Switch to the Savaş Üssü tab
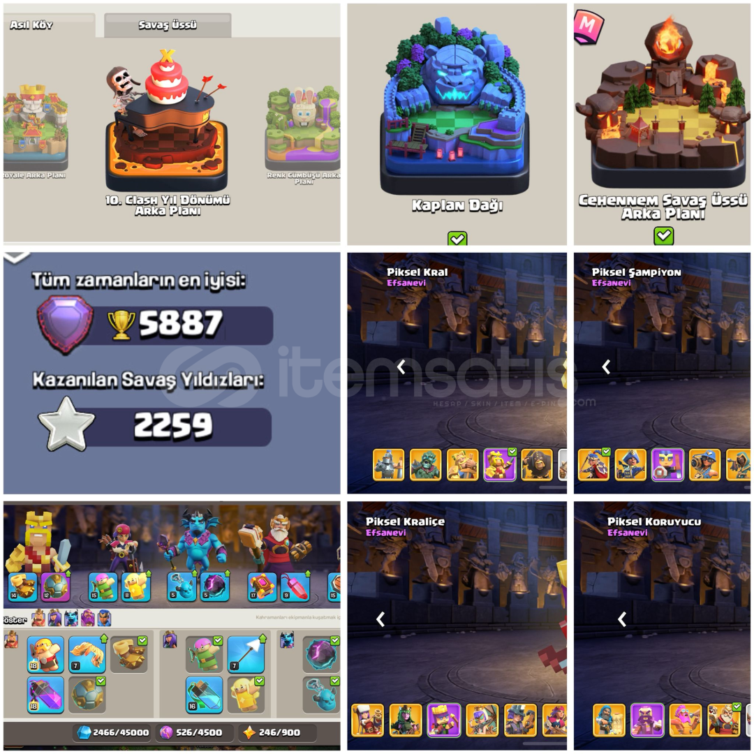This screenshot has height=754, width=754. pos(168,24)
